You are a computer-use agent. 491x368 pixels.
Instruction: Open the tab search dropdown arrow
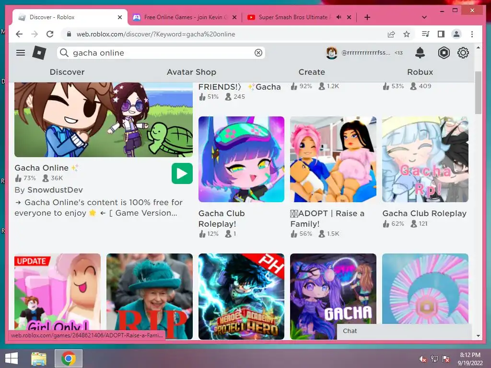coord(424,17)
